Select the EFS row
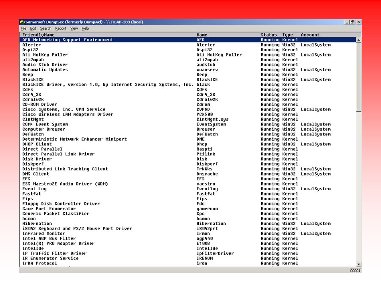The image size is (381, 286). [188, 179]
